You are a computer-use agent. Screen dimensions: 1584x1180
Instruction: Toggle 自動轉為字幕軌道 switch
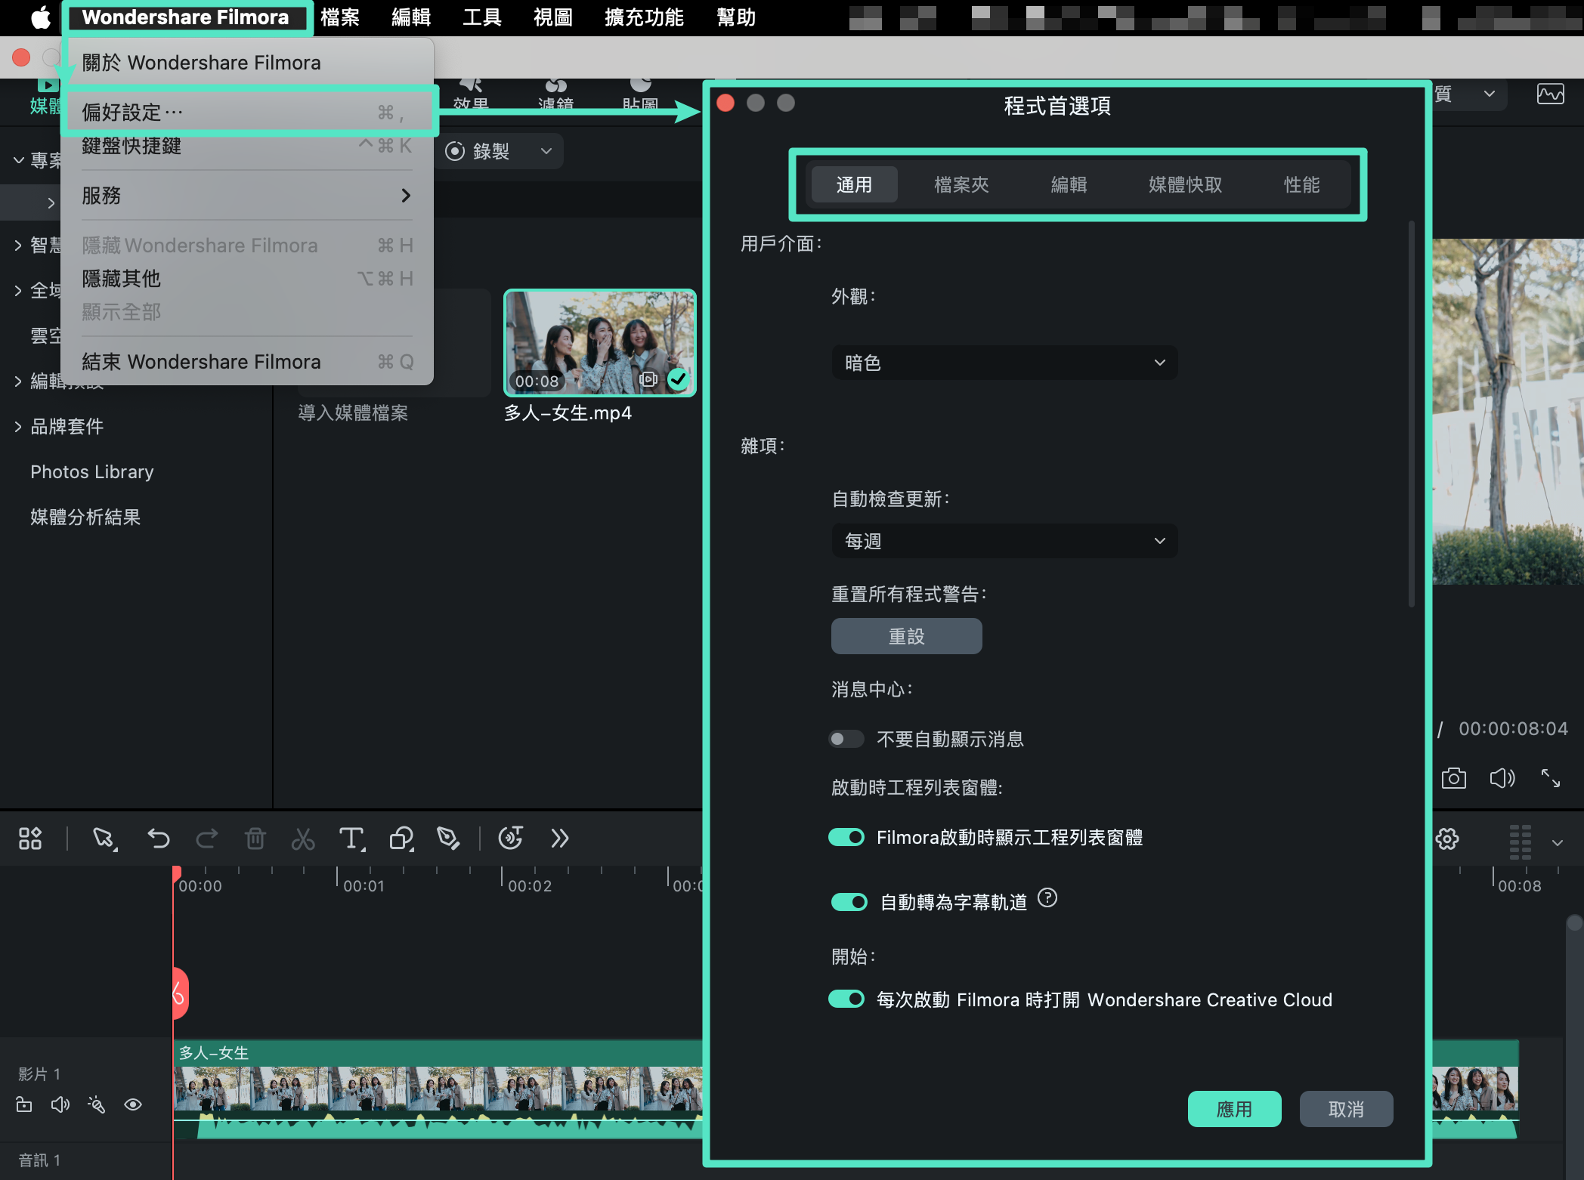[849, 902]
